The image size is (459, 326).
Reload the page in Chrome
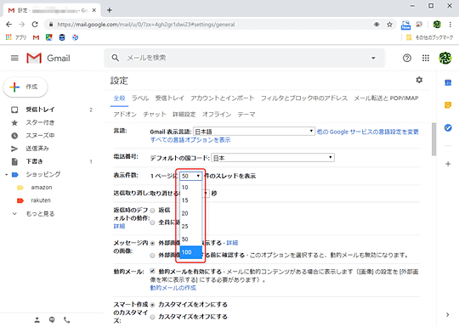click(x=35, y=25)
